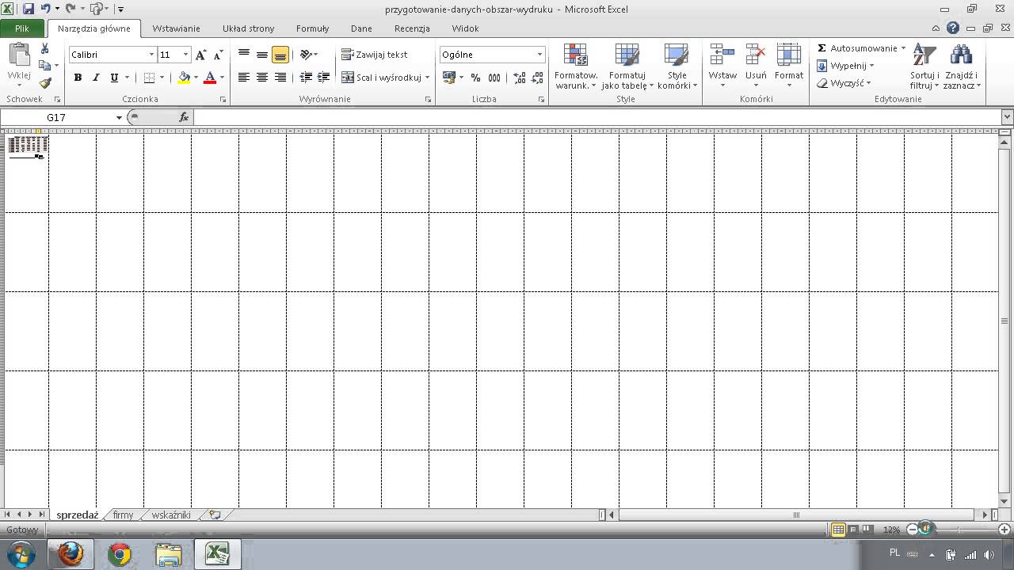Open Windows Explorer from taskbar
Image resolution: width=1014 pixels, height=570 pixels.
169,554
